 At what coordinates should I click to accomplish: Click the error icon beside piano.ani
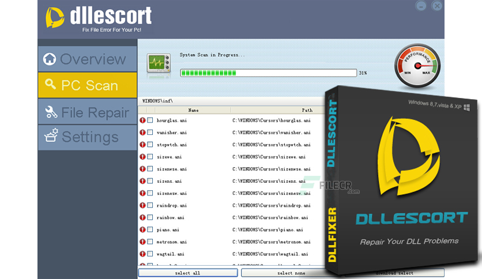pos(142,229)
